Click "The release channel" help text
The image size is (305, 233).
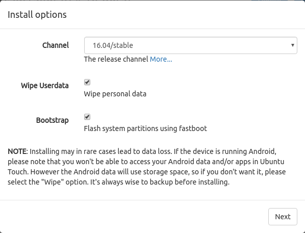click(x=116, y=59)
